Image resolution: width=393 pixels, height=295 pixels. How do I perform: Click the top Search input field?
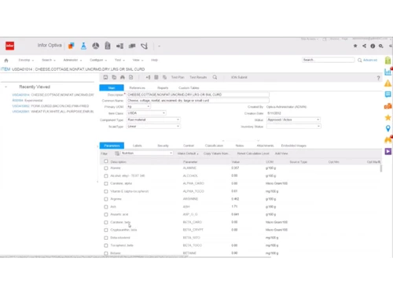(x=329, y=60)
